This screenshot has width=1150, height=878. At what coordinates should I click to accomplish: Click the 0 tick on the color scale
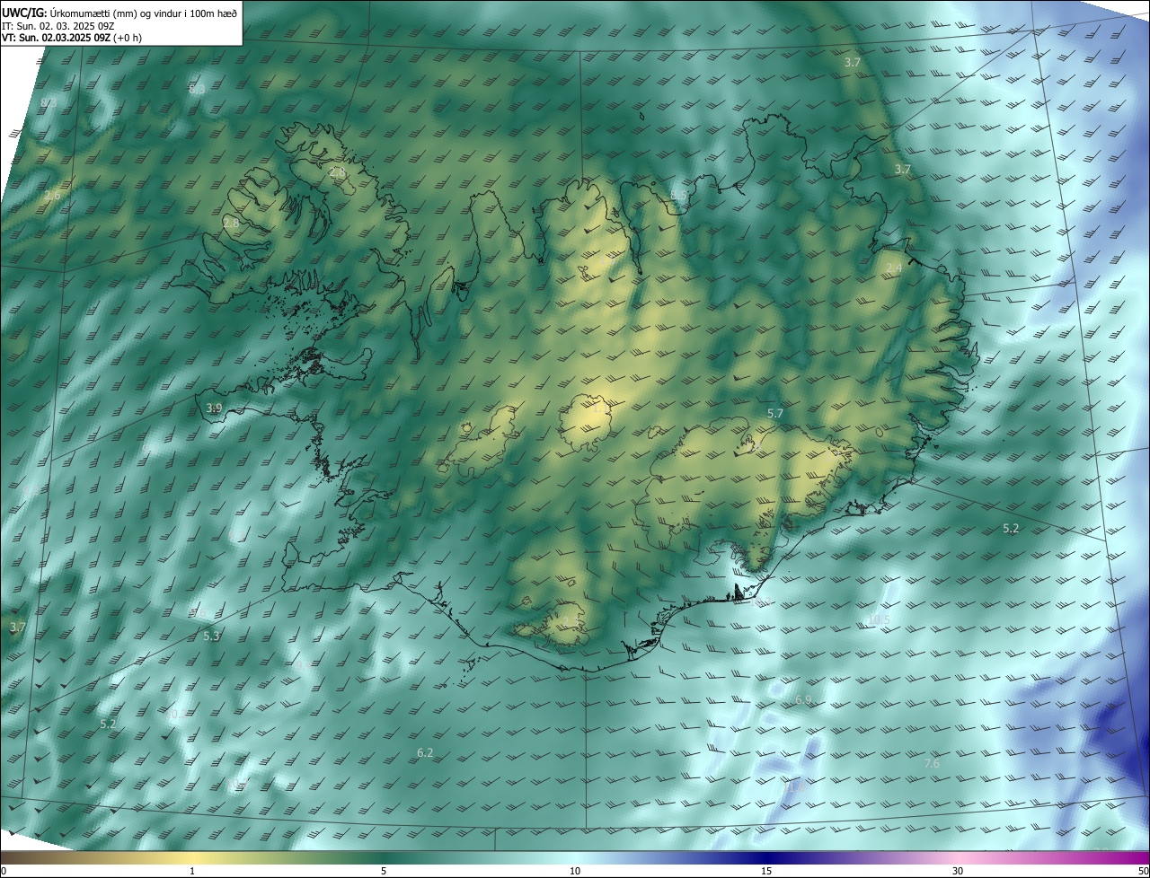(4, 871)
